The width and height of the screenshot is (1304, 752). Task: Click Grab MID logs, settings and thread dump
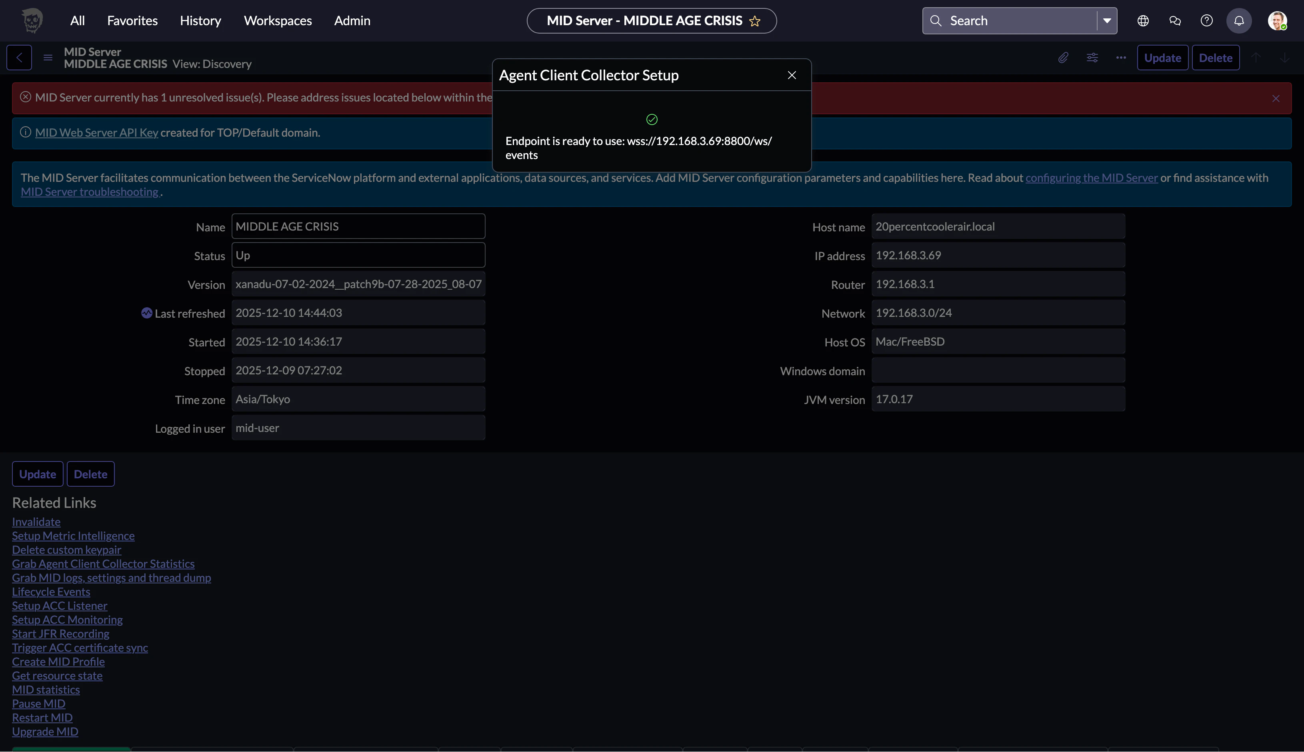tap(112, 577)
